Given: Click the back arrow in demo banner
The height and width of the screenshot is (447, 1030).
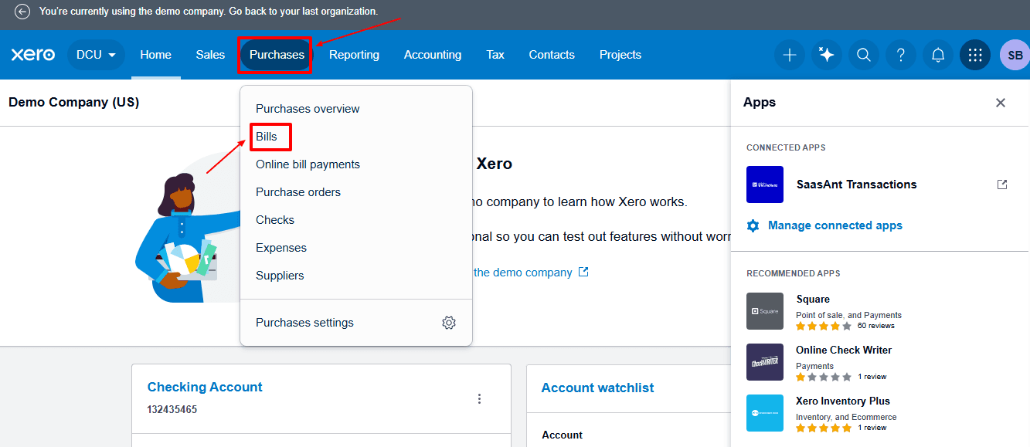Looking at the screenshot, I should pos(22,12).
